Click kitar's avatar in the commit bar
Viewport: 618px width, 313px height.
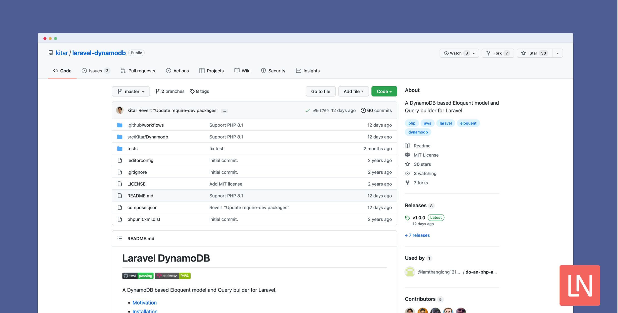(x=120, y=110)
